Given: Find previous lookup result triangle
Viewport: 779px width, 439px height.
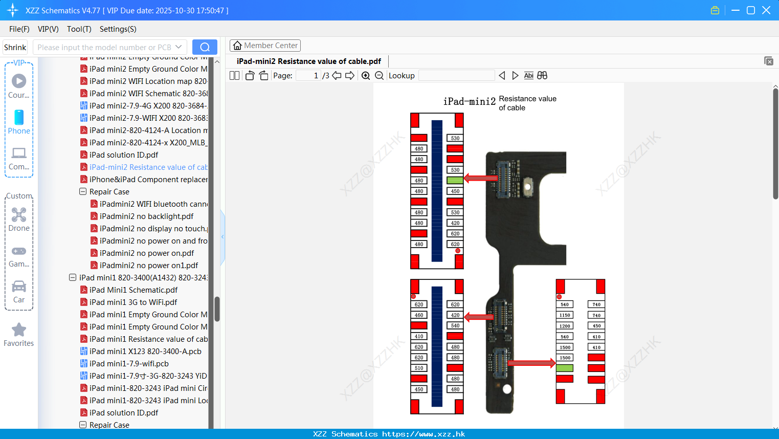Looking at the screenshot, I should tap(502, 75).
